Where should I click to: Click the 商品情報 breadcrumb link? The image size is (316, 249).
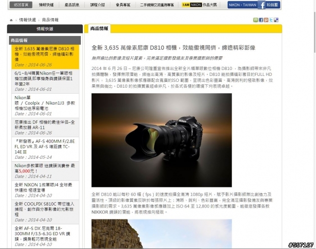point(50,20)
